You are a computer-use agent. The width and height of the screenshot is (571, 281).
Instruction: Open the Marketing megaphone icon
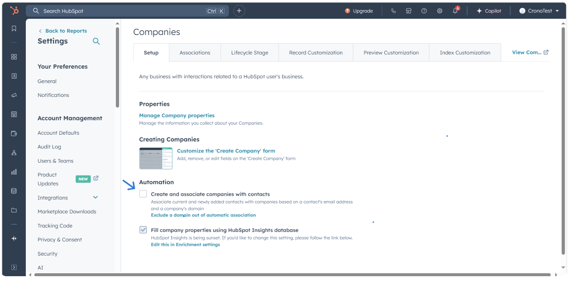point(14,95)
